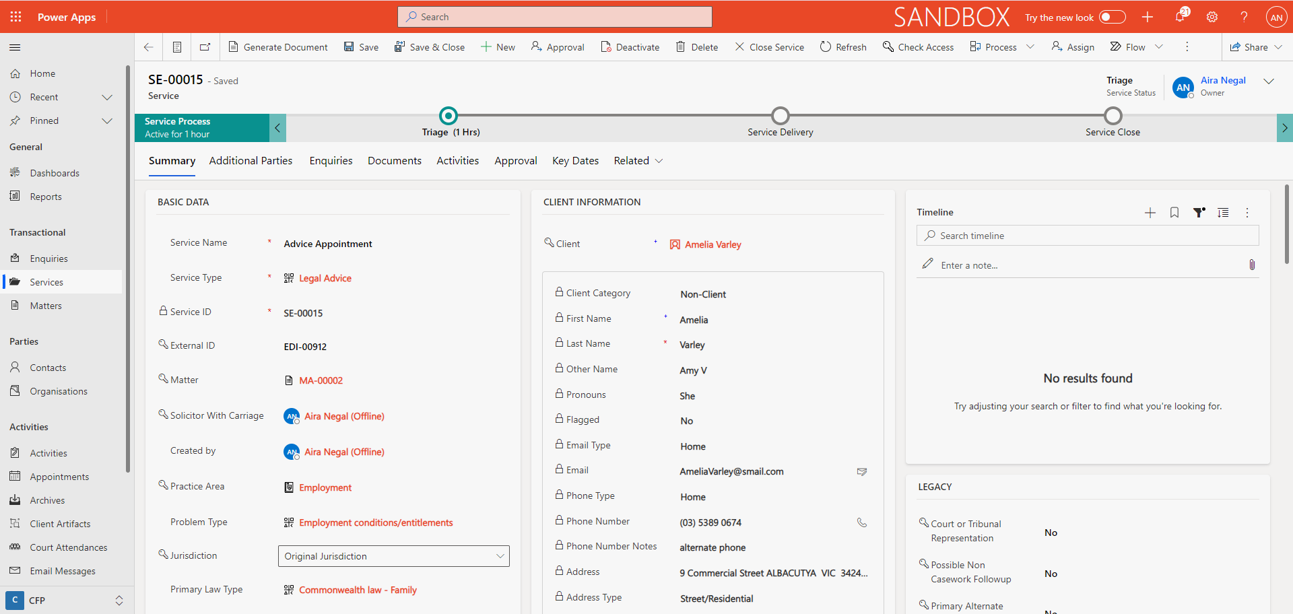1293x614 pixels.
Task: Click the send email icon beside Email
Action: click(861, 472)
